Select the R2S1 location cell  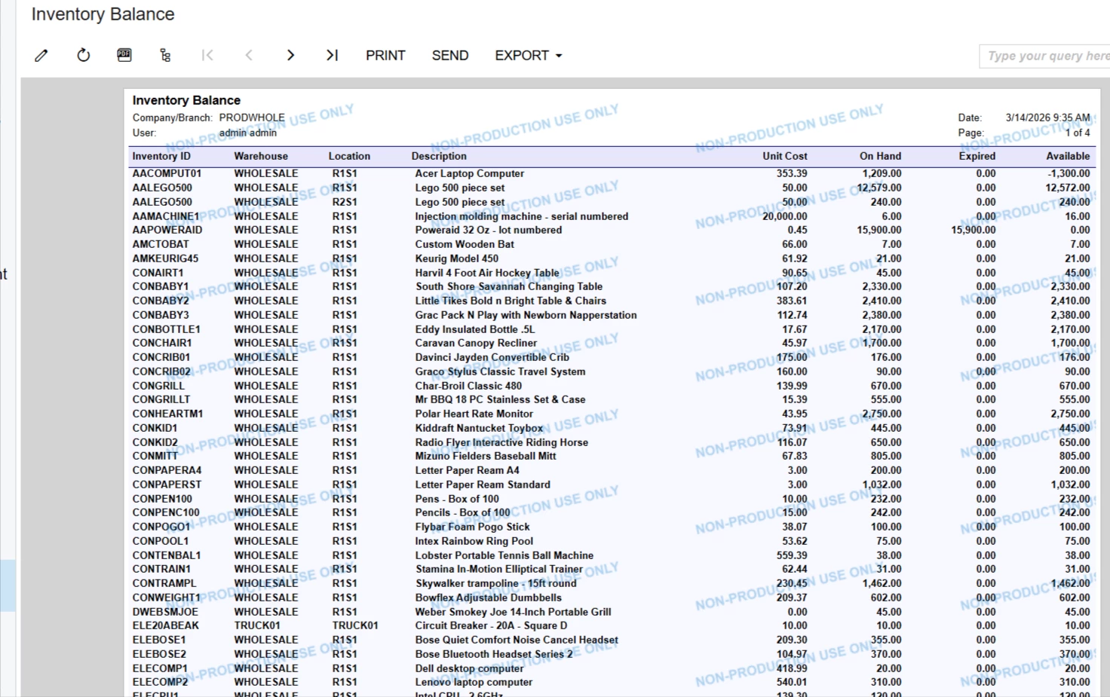point(345,202)
